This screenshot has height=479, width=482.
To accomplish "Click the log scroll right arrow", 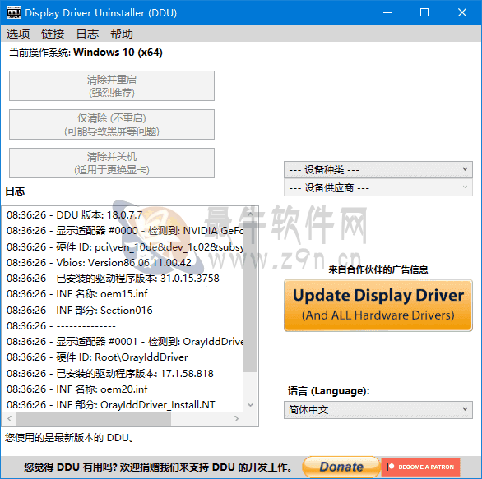I will click(x=236, y=418).
